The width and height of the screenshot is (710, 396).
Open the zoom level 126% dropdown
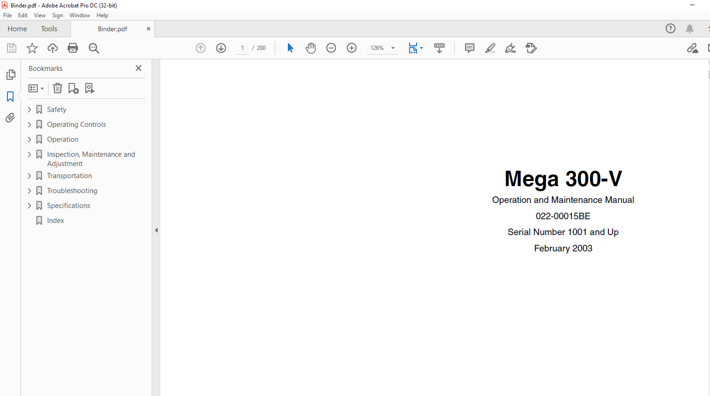point(393,48)
